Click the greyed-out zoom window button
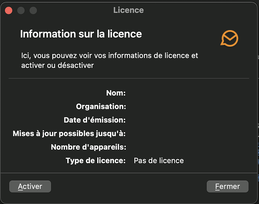This screenshot has height=204, width=259. [33, 10]
